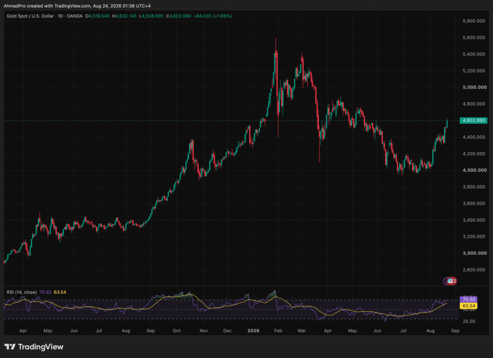
Task: Click the green current price tag 4,602.990
Action: click(474, 120)
